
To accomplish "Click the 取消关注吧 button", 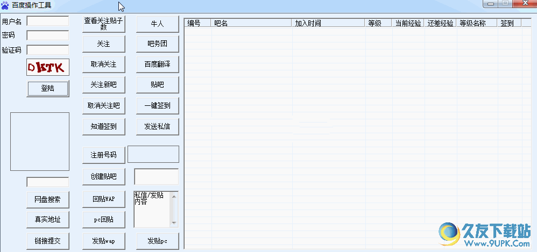I will [103, 106].
